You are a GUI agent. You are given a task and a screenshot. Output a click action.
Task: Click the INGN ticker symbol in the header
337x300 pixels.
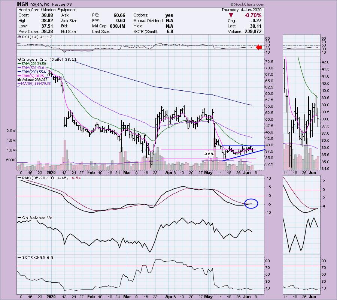(22, 4)
